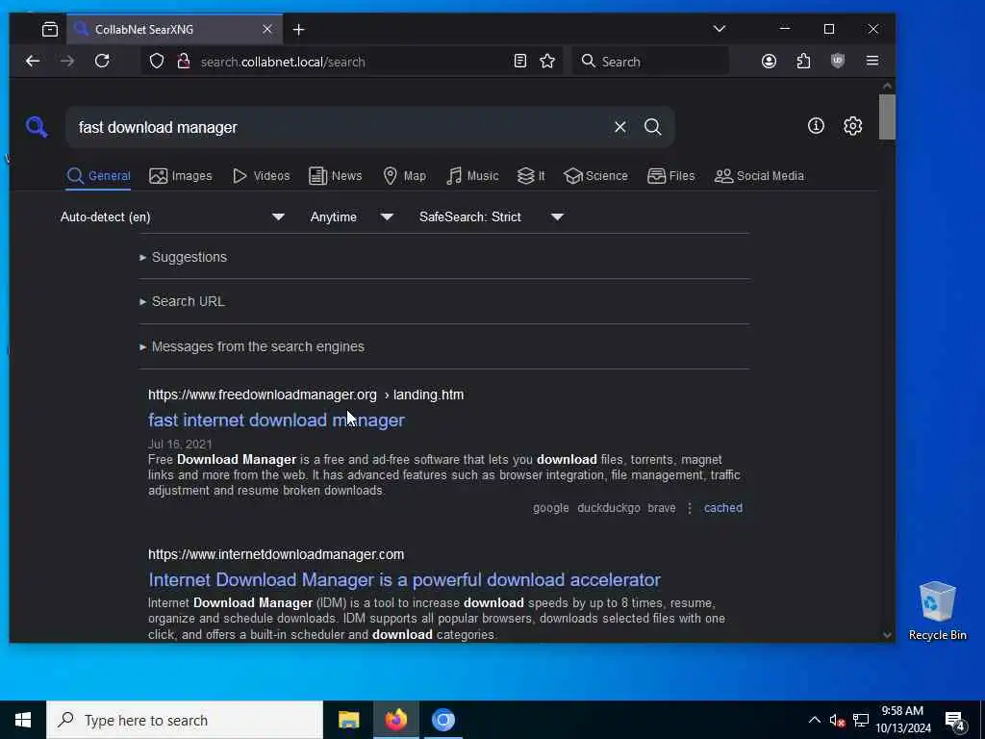Go back with browser back arrow

(33, 61)
